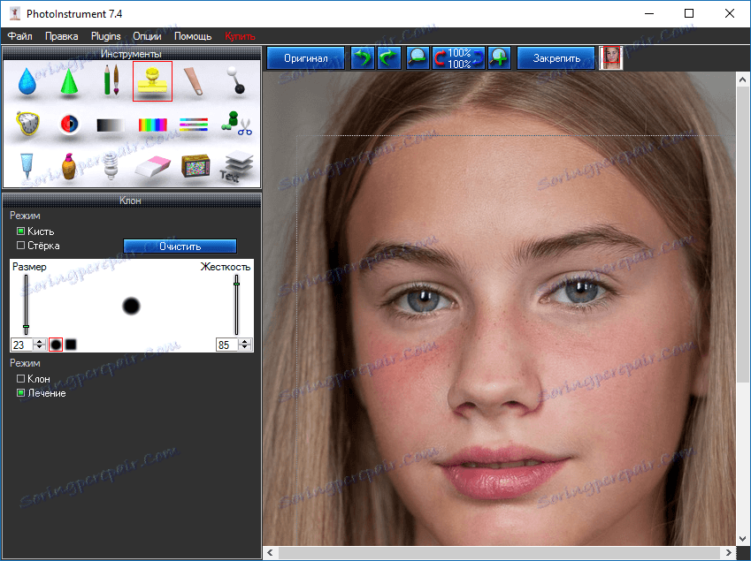Toggle the Лечение checkbox
Screen dimensions: 751x561
pyautogui.click(x=20, y=393)
